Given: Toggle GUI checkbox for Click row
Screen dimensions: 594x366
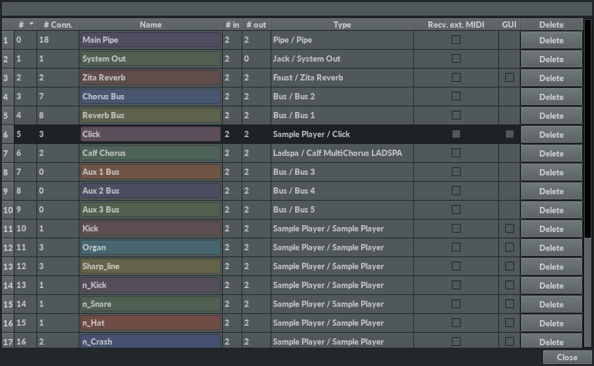Looking at the screenshot, I should pyautogui.click(x=510, y=134).
